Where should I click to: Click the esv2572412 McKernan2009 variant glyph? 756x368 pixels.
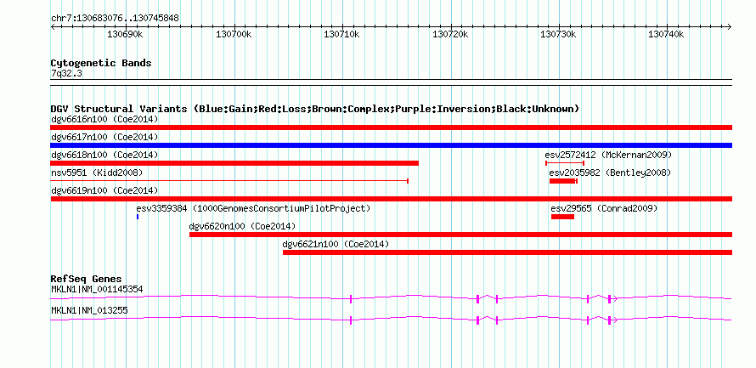[x=565, y=163]
